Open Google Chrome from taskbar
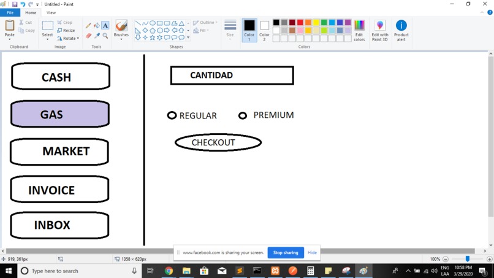This screenshot has width=494, height=278. coord(169,271)
